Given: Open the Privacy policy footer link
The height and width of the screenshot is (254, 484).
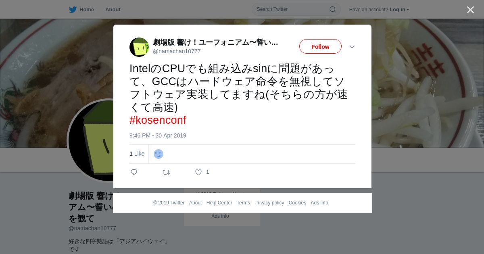Looking at the screenshot, I should [x=269, y=203].
